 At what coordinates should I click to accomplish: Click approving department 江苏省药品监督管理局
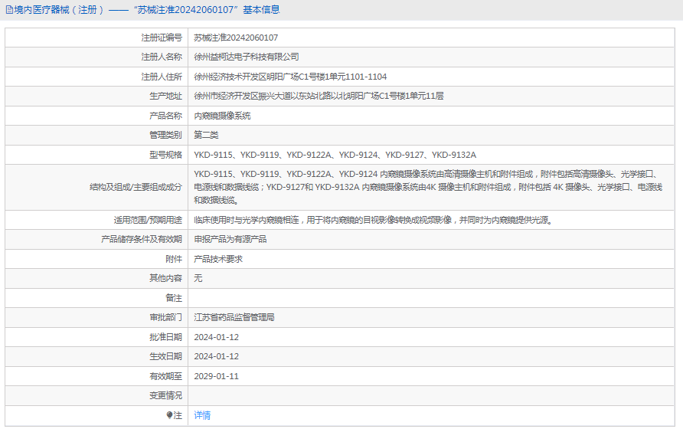coord(234,317)
